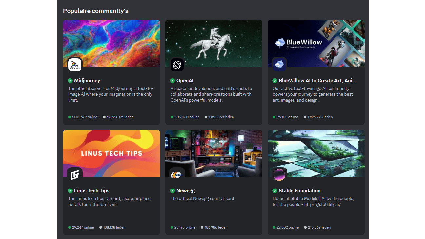Click the verified badge next to Newegg
This screenshot has height=239, width=425.
[172, 191]
